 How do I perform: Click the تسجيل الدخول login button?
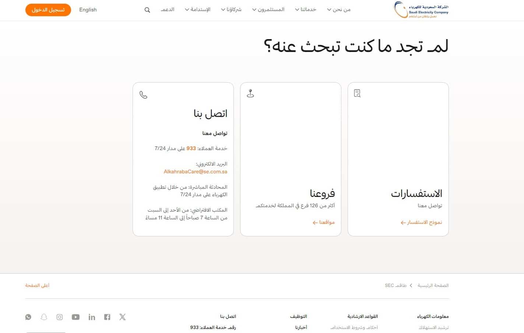(48, 10)
